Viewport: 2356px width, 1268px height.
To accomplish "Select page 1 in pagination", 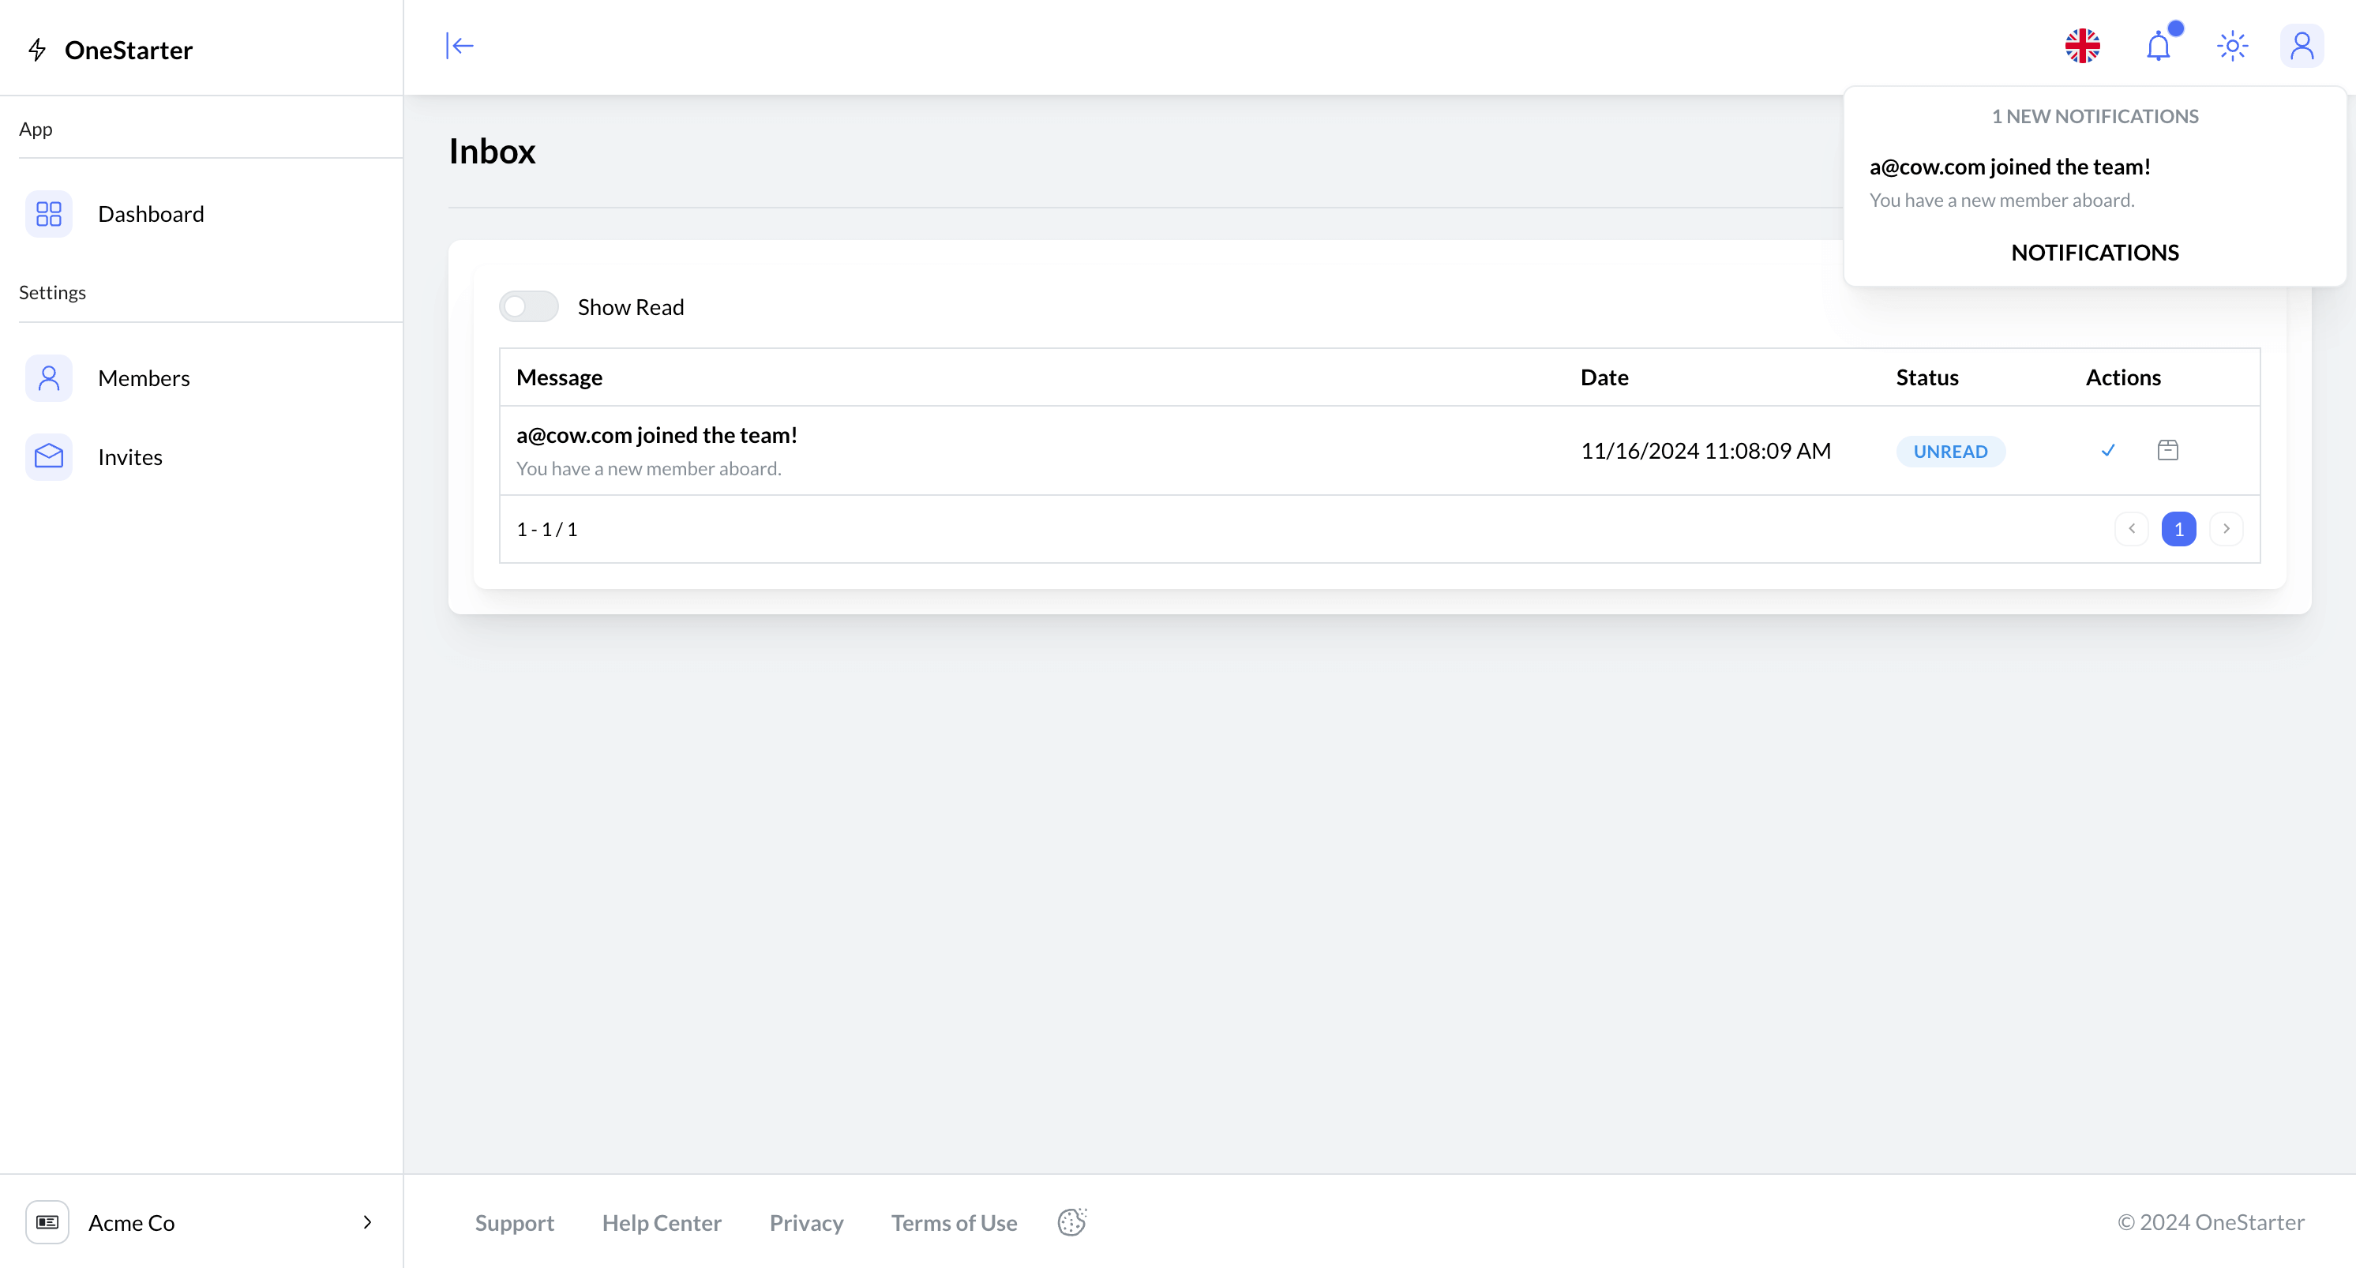I will [x=2178, y=529].
